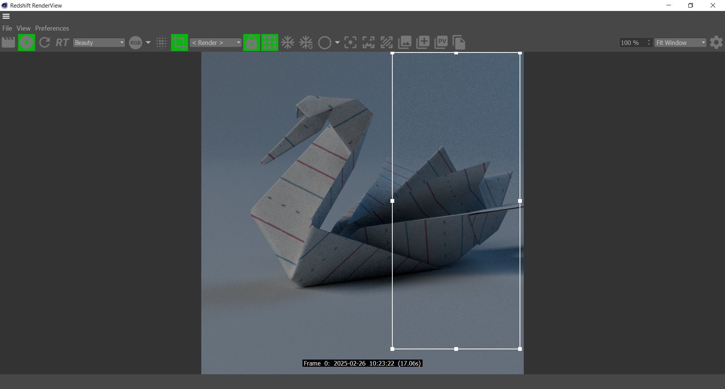Minimize the Redshift RenderView window
The width and height of the screenshot is (725, 389).
pyautogui.click(x=669, y=5)
